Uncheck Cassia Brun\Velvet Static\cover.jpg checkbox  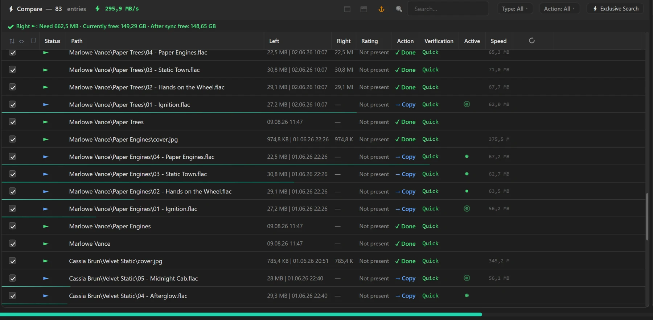pos(12,261)
